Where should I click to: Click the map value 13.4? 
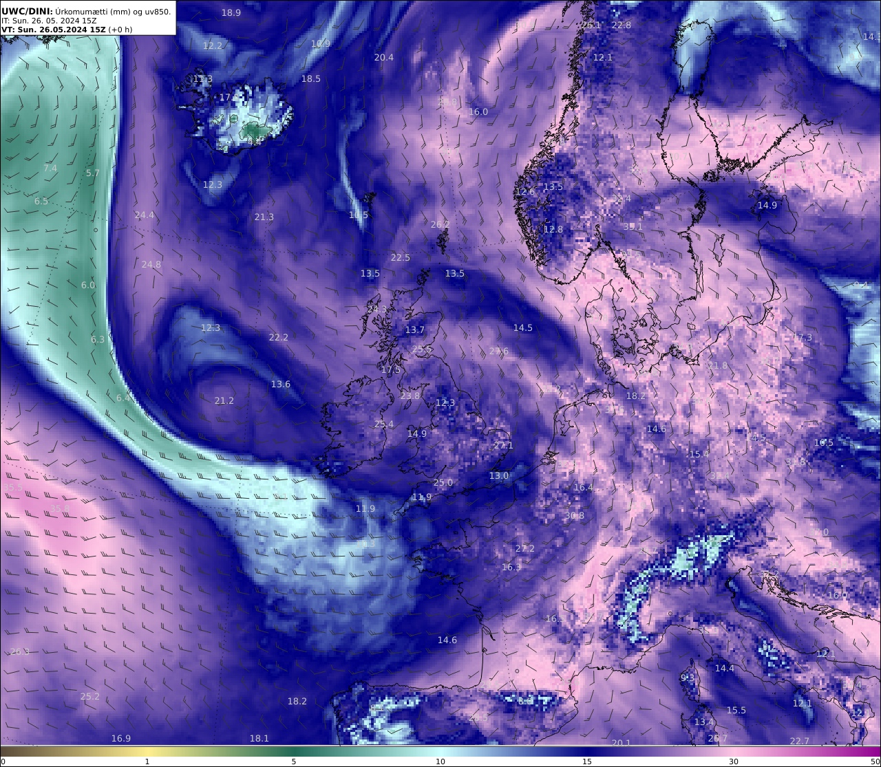704,722
